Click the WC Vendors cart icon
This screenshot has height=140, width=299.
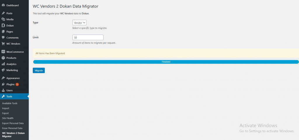[3, 44]
